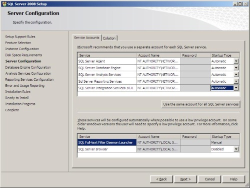Image resolution: width=250 pixels, height=188 pixels.
Task: Click Integration Services 10.0 account name cell
Action: point(158,88)
